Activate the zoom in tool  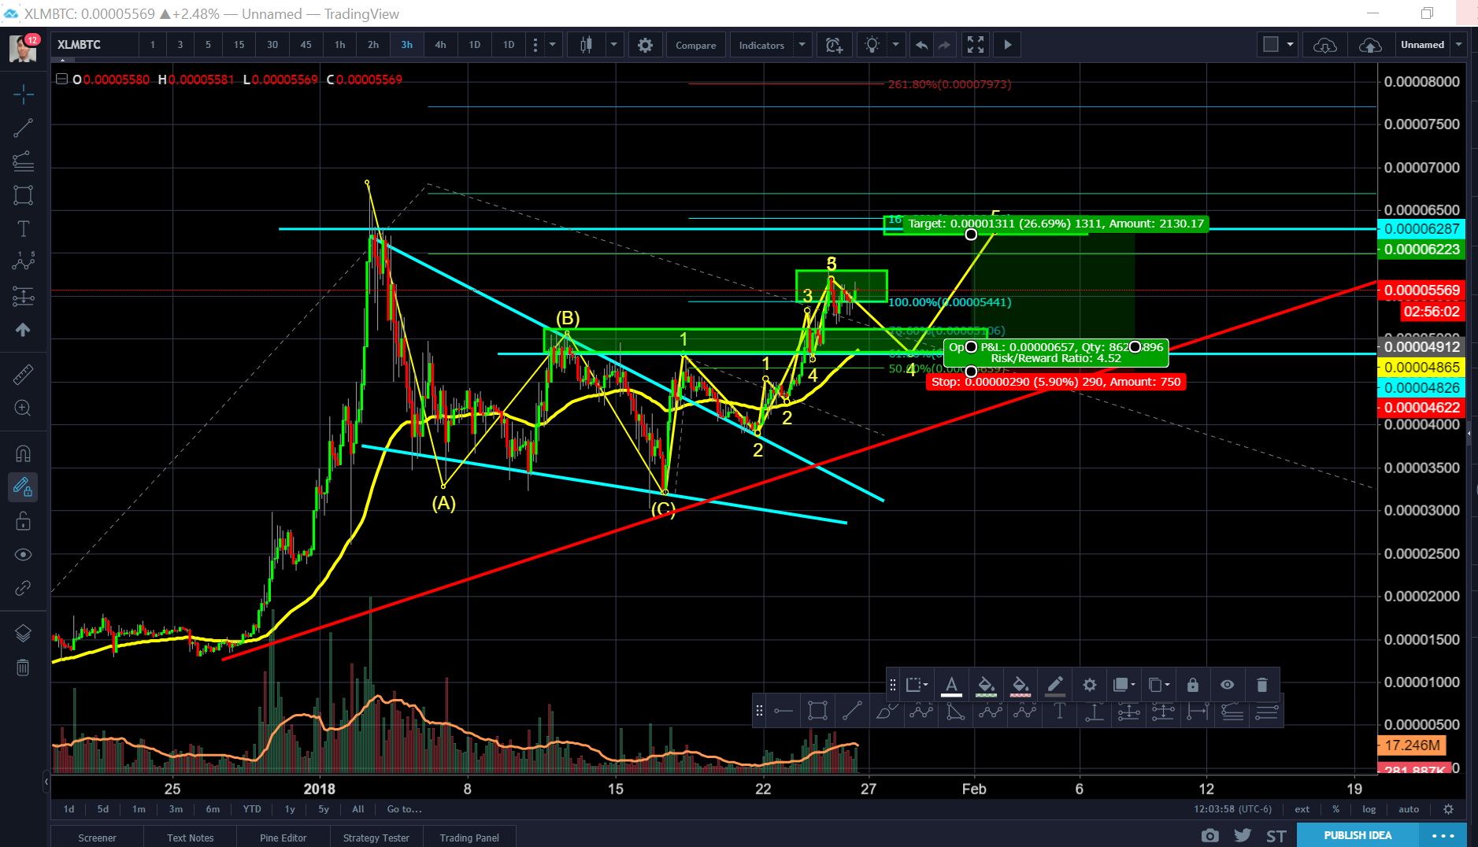click(23, 408)
